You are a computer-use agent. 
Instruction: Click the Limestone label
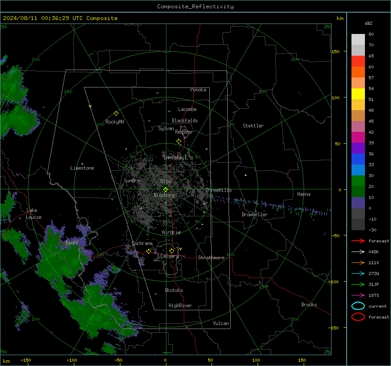coord(82,168)
